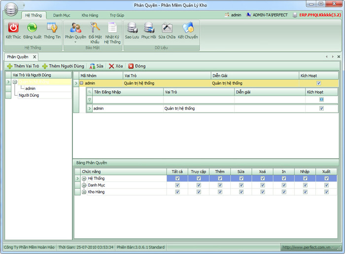Viewport: 345px width, 254px height.
Task: Expand the Danh Mục function node
Action: [84, 185]
